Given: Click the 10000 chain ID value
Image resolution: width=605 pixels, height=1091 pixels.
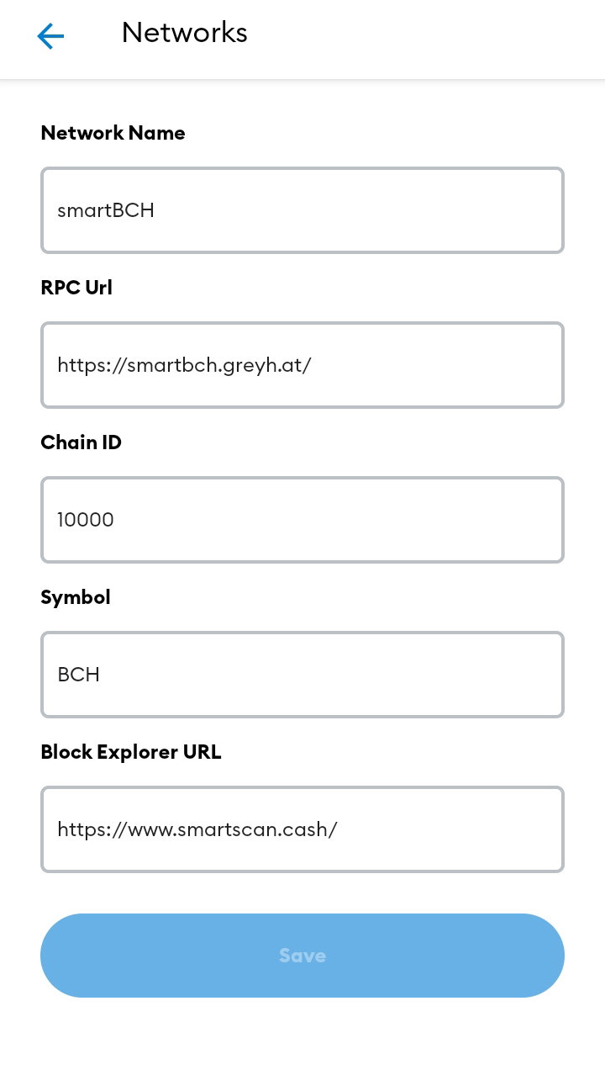Looking at the screenshot, I should (86, 520).
